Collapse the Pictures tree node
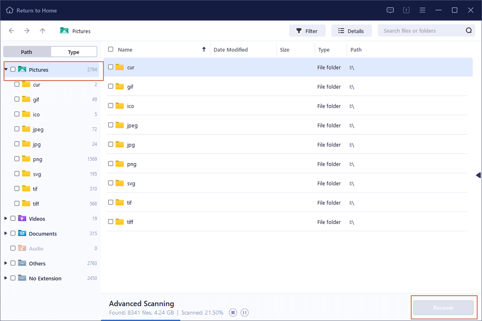 pos(6,70)
